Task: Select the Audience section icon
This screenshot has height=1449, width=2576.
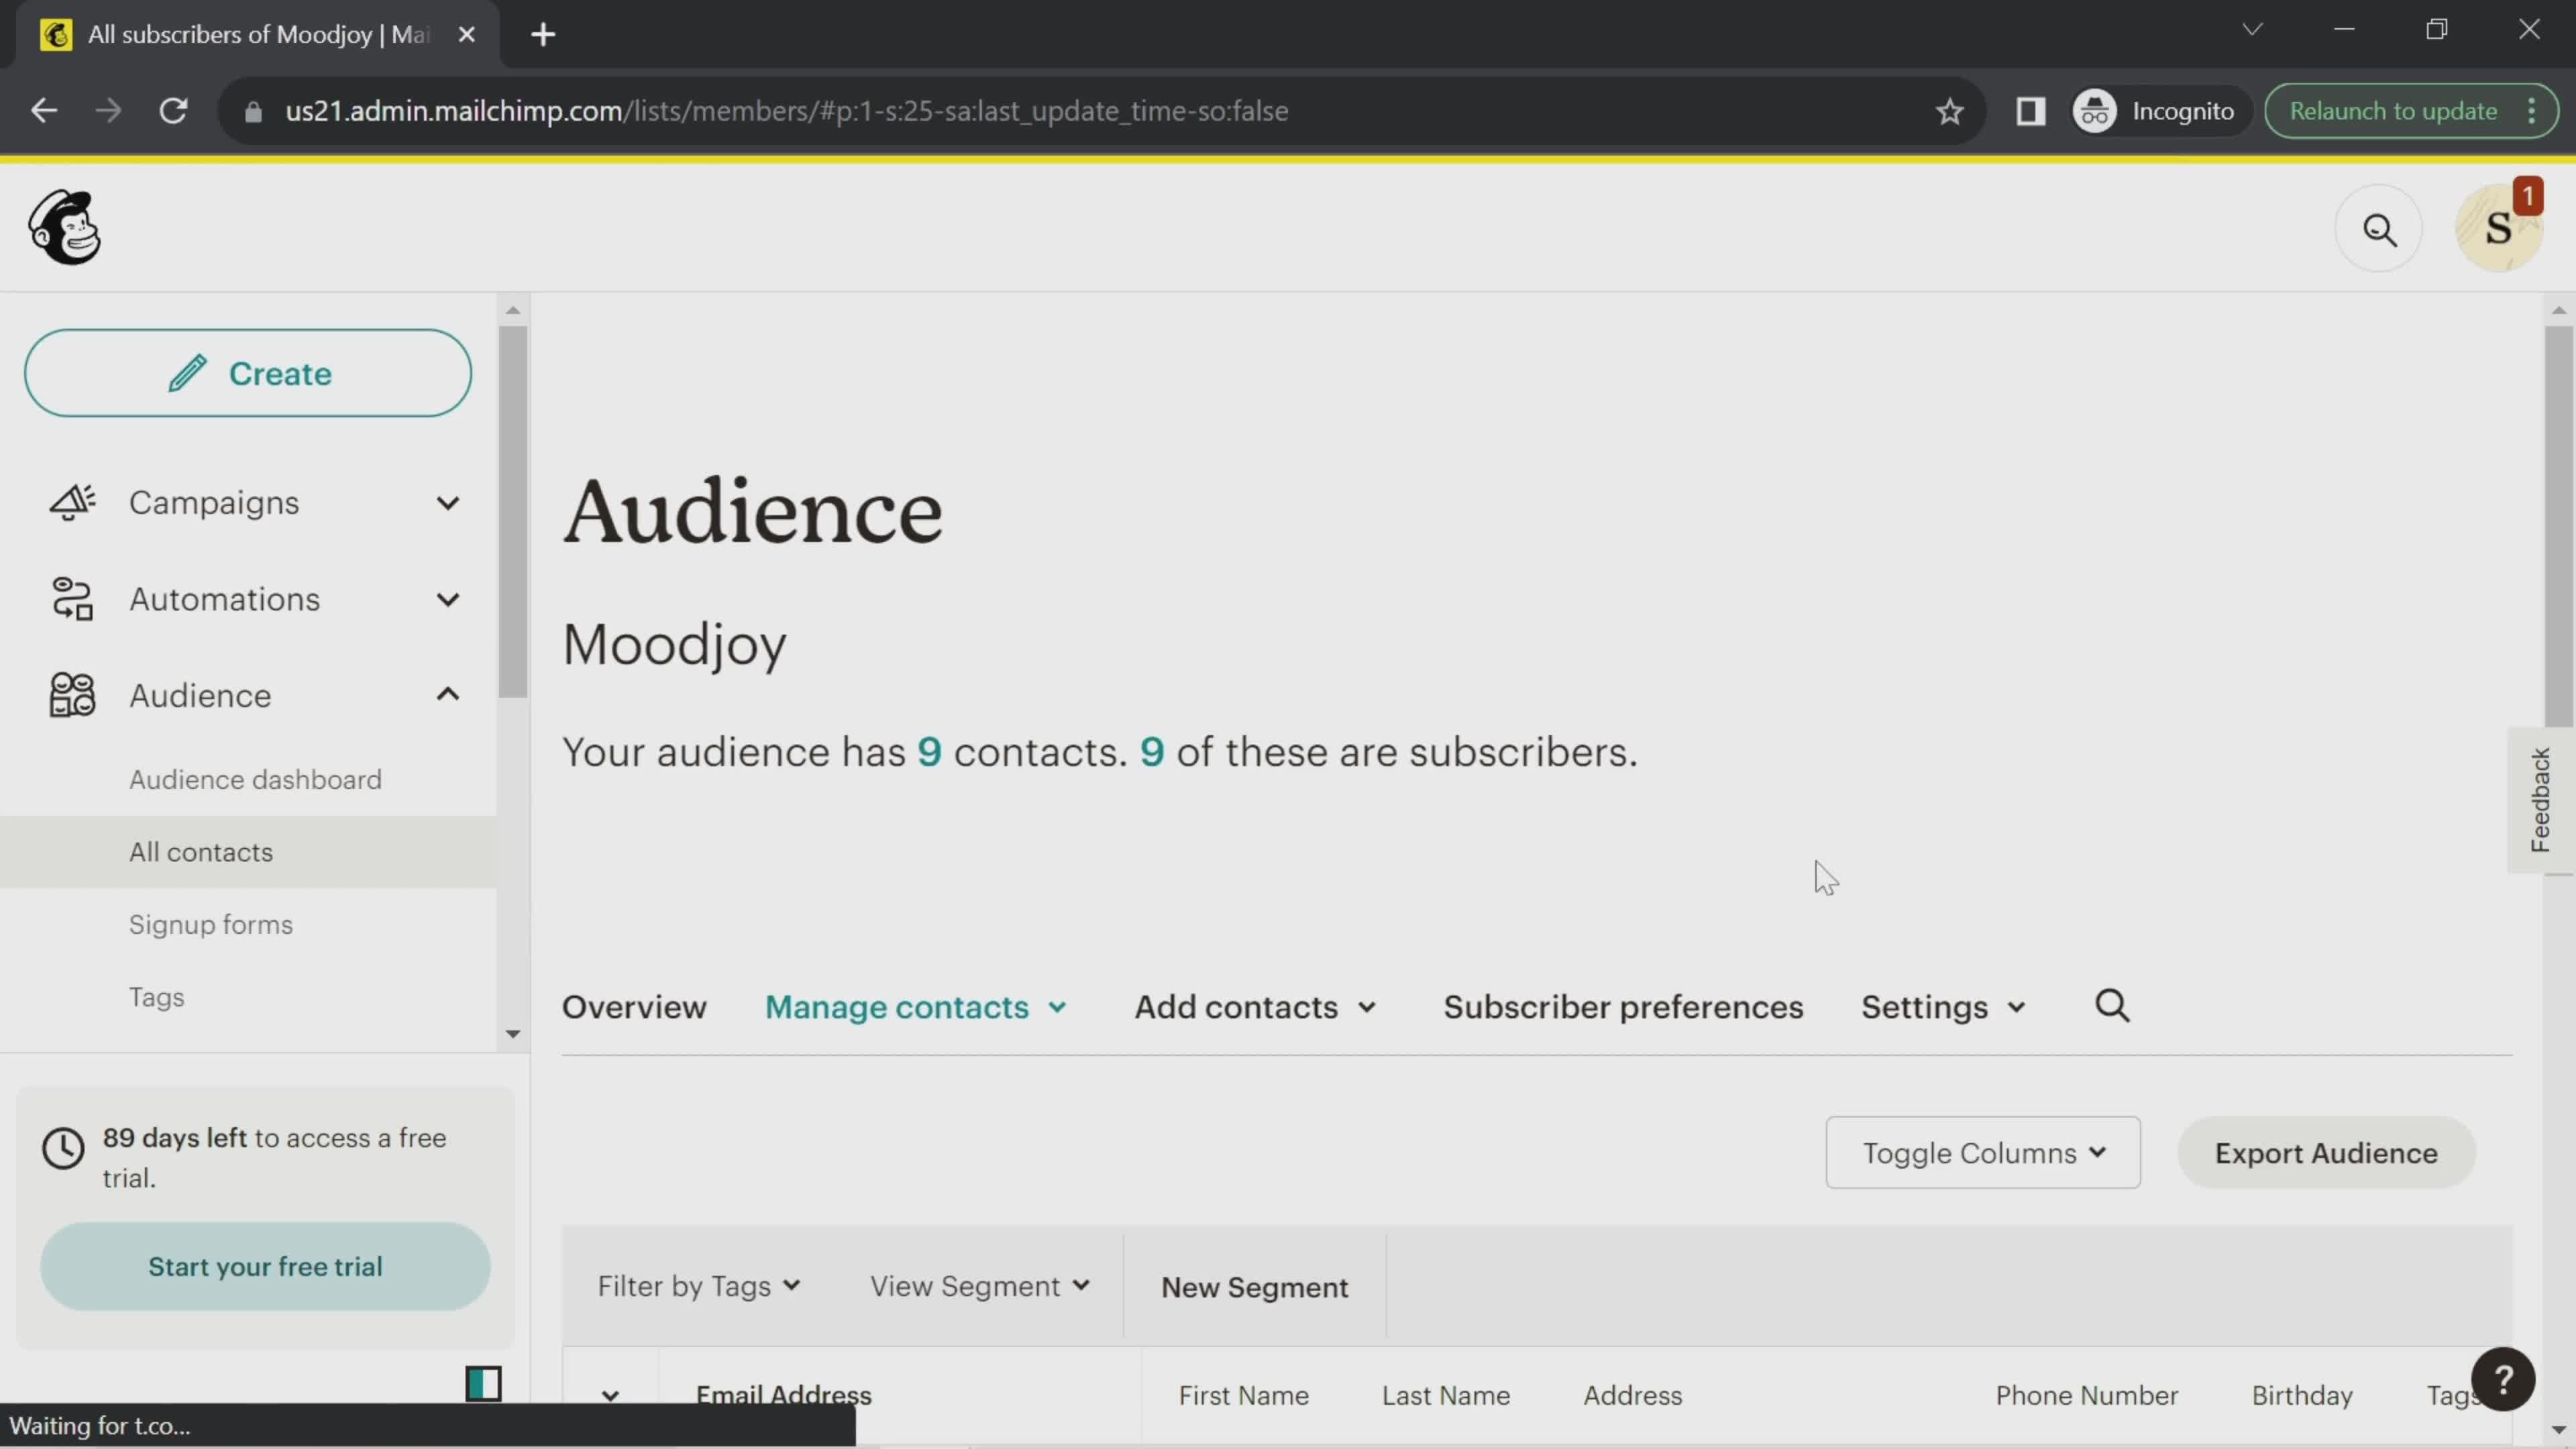Action: (70, 695)
